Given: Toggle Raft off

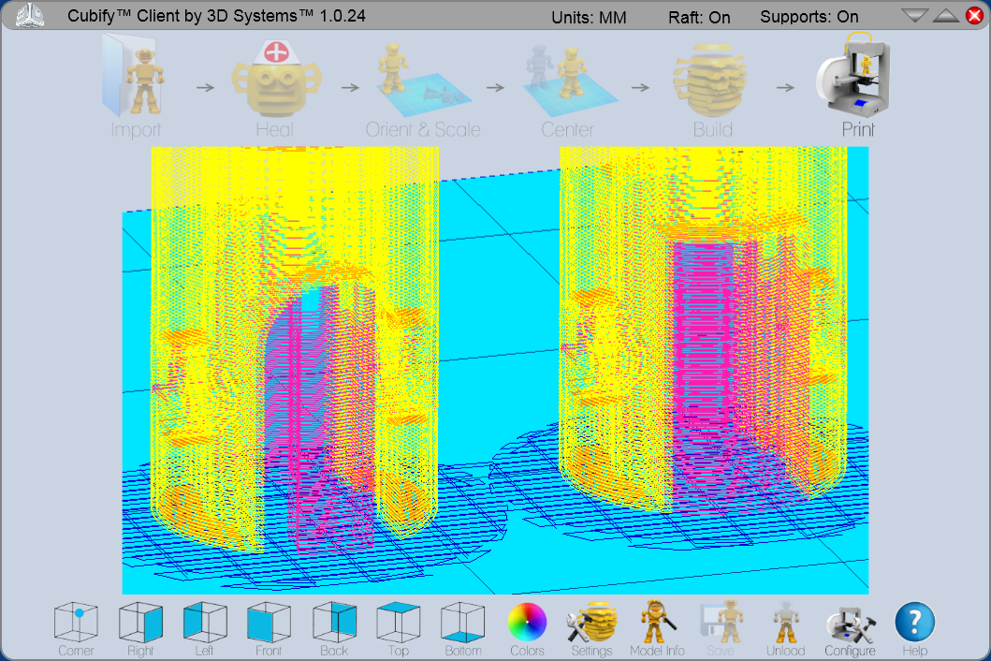Looking at the screenshot, I should click(x=700, y=16).
